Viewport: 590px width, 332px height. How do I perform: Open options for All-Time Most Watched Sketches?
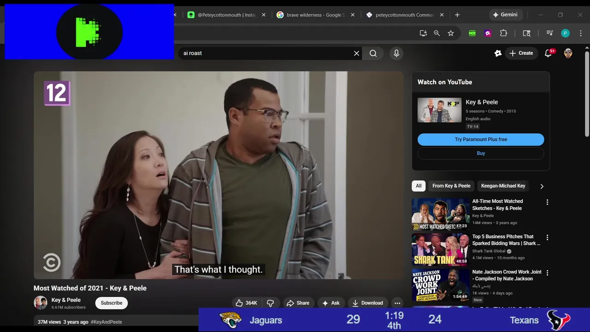[x=547, y=202]
